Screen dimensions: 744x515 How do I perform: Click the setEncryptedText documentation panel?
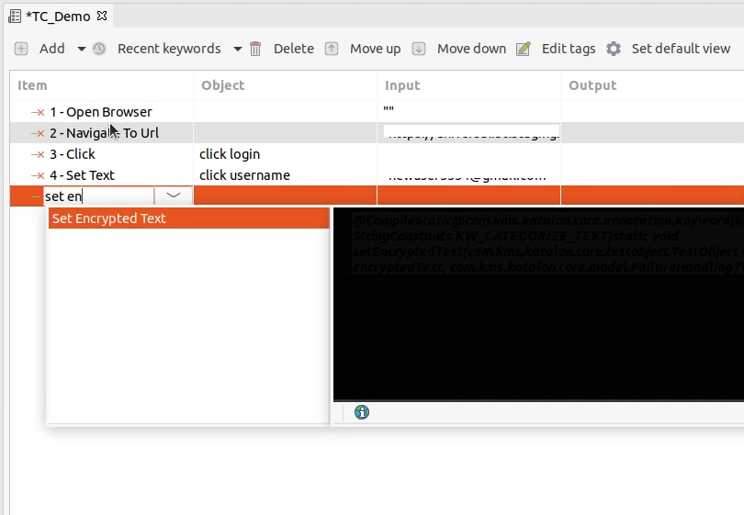point(538,305)
